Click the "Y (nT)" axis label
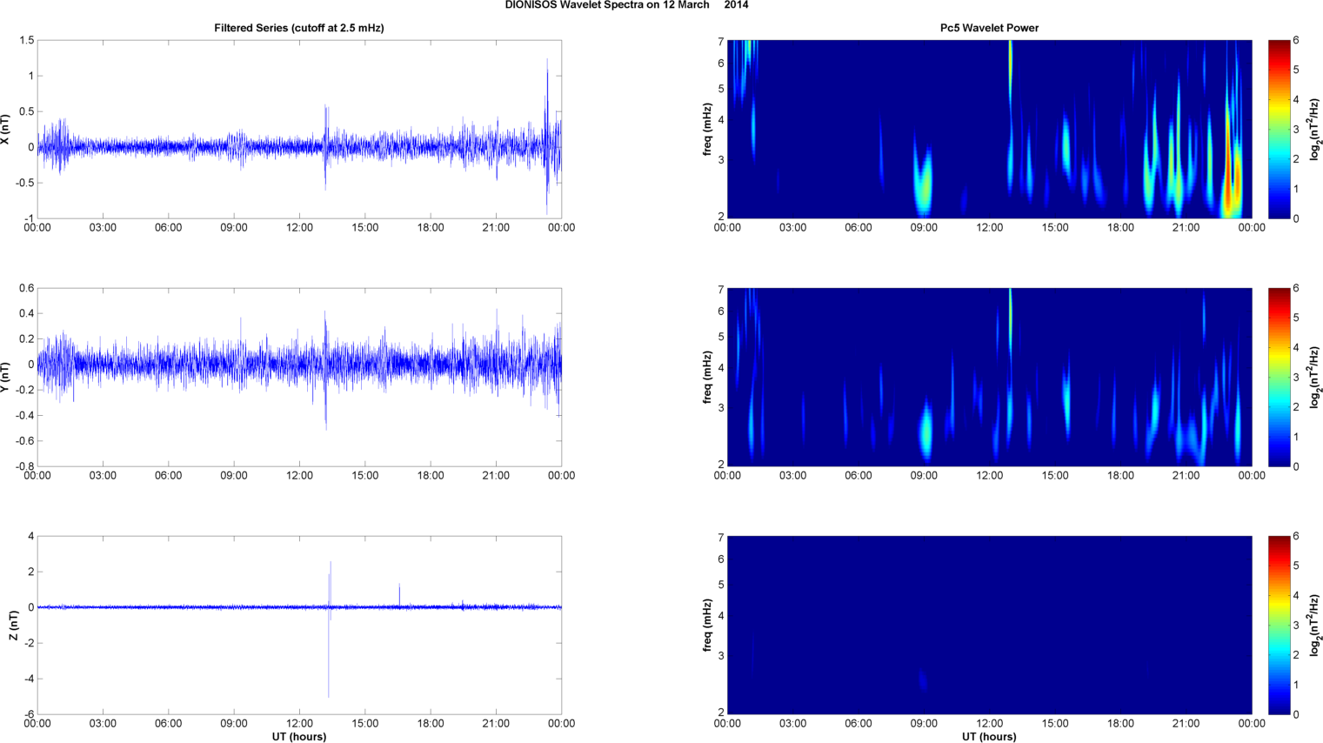1323x743 pixels. point(5,377)
